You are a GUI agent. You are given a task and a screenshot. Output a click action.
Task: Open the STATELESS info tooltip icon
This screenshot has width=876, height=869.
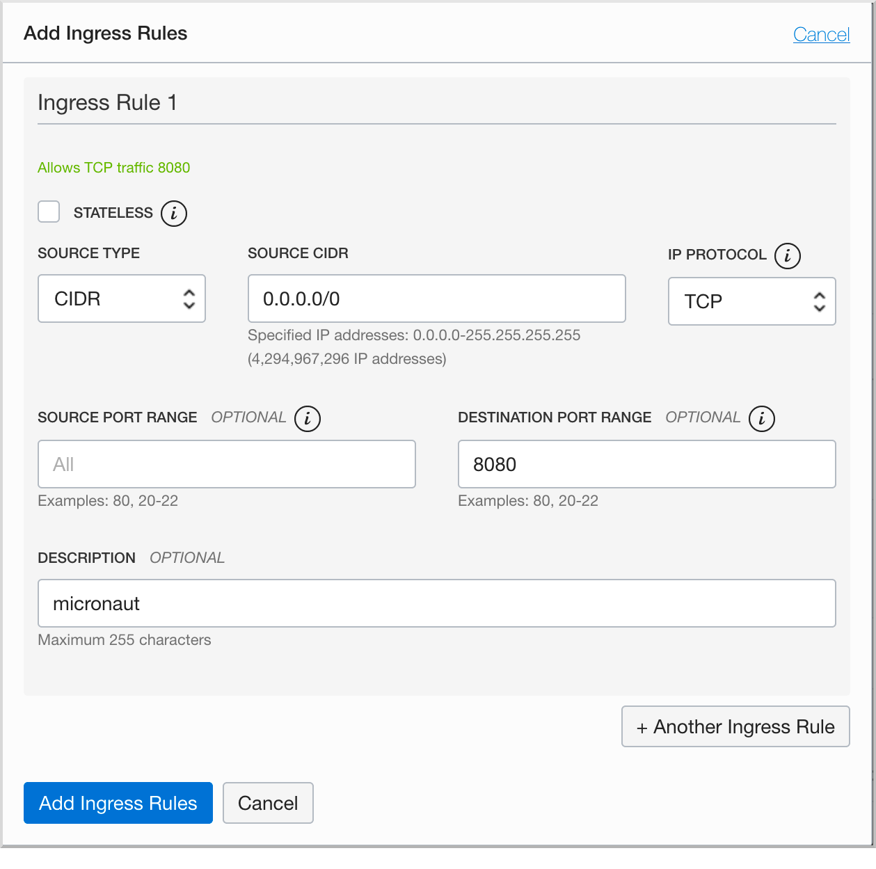[x=174, y=214]
